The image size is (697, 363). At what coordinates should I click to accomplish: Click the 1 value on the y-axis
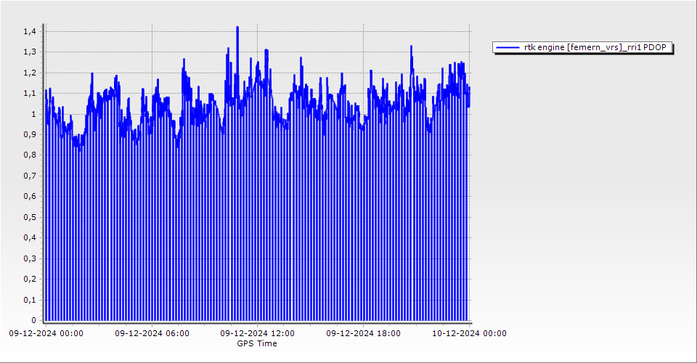(33, 115)
